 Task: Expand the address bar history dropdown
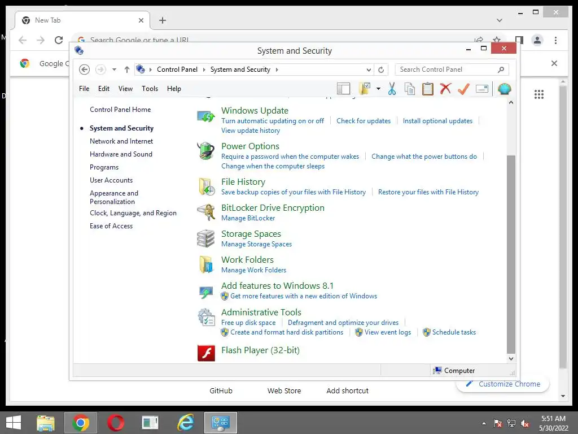(369, 70)
